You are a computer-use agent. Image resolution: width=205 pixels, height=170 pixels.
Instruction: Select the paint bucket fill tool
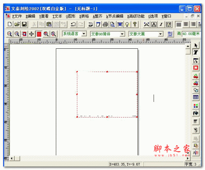pyautogui.click(x=196, y=113)
